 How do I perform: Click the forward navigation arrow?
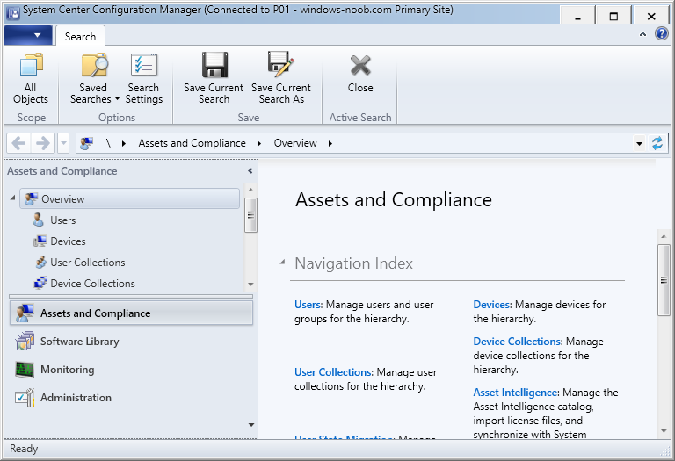42,143
